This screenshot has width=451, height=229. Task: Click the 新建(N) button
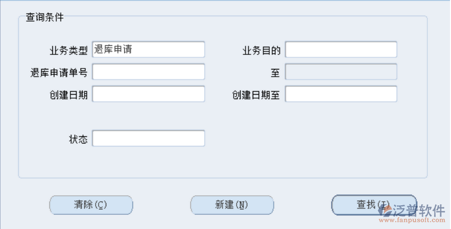pyautogui.click(x=232, y=205)
